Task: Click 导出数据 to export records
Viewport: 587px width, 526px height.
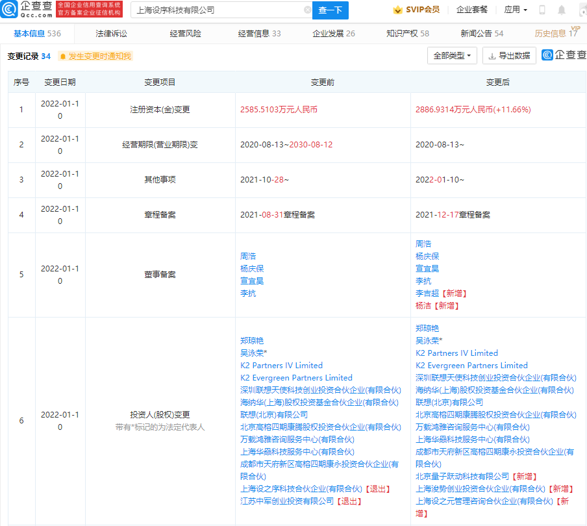Action: coord(509,56)
